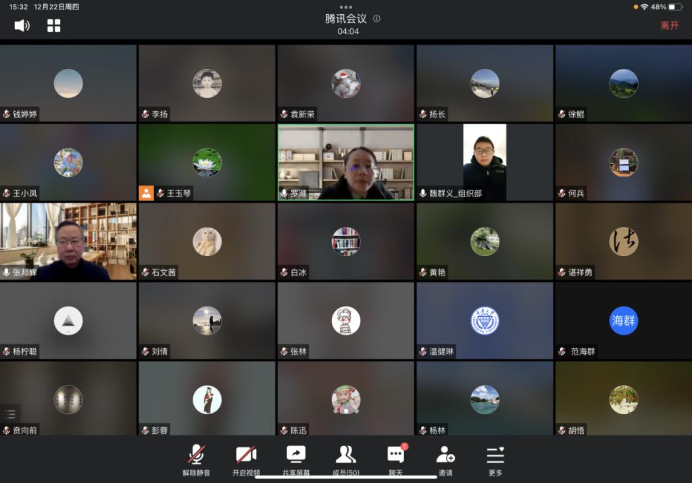Viewport: 692px width, 483px height.
Task: Open the 共享屏幕 share screen option
Action: point(296,459)
